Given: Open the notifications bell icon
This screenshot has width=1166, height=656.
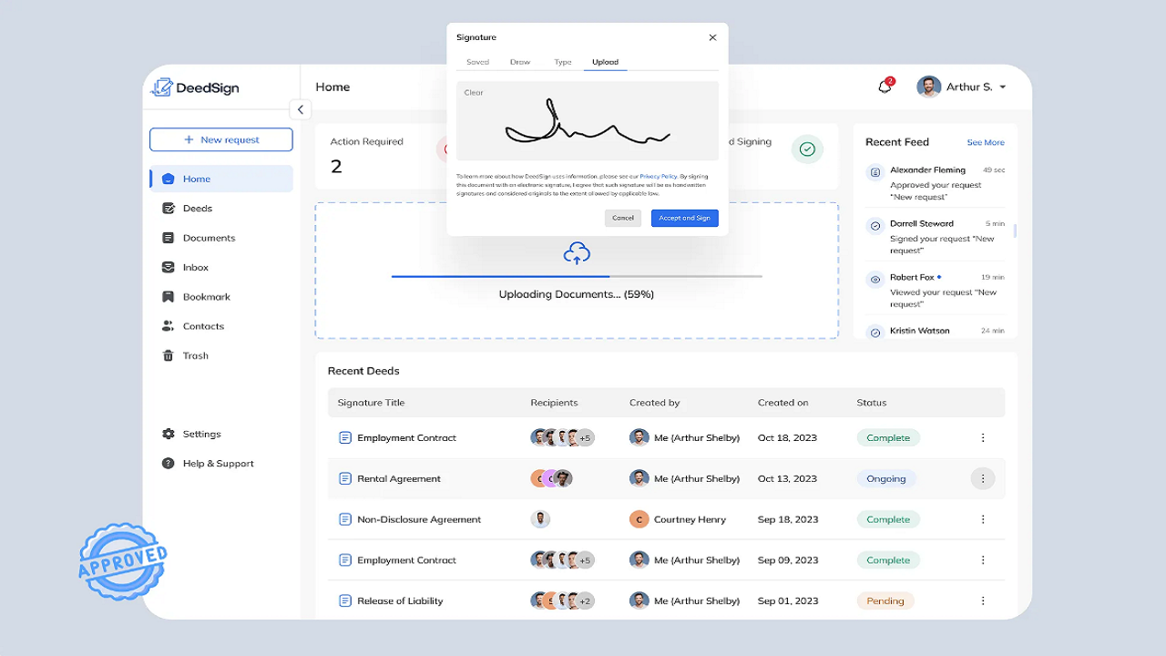Looking at the screenshot, I should point(885,87).
